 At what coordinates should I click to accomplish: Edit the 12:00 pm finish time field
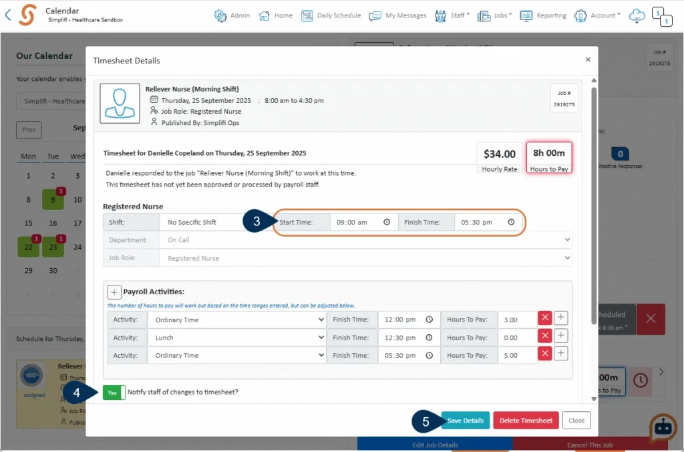[x=408, y=320]
